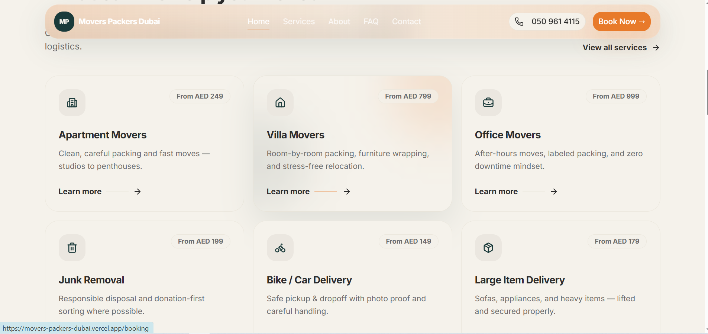
Task: Open the FAQ nav item
Action: coord(371,22)
